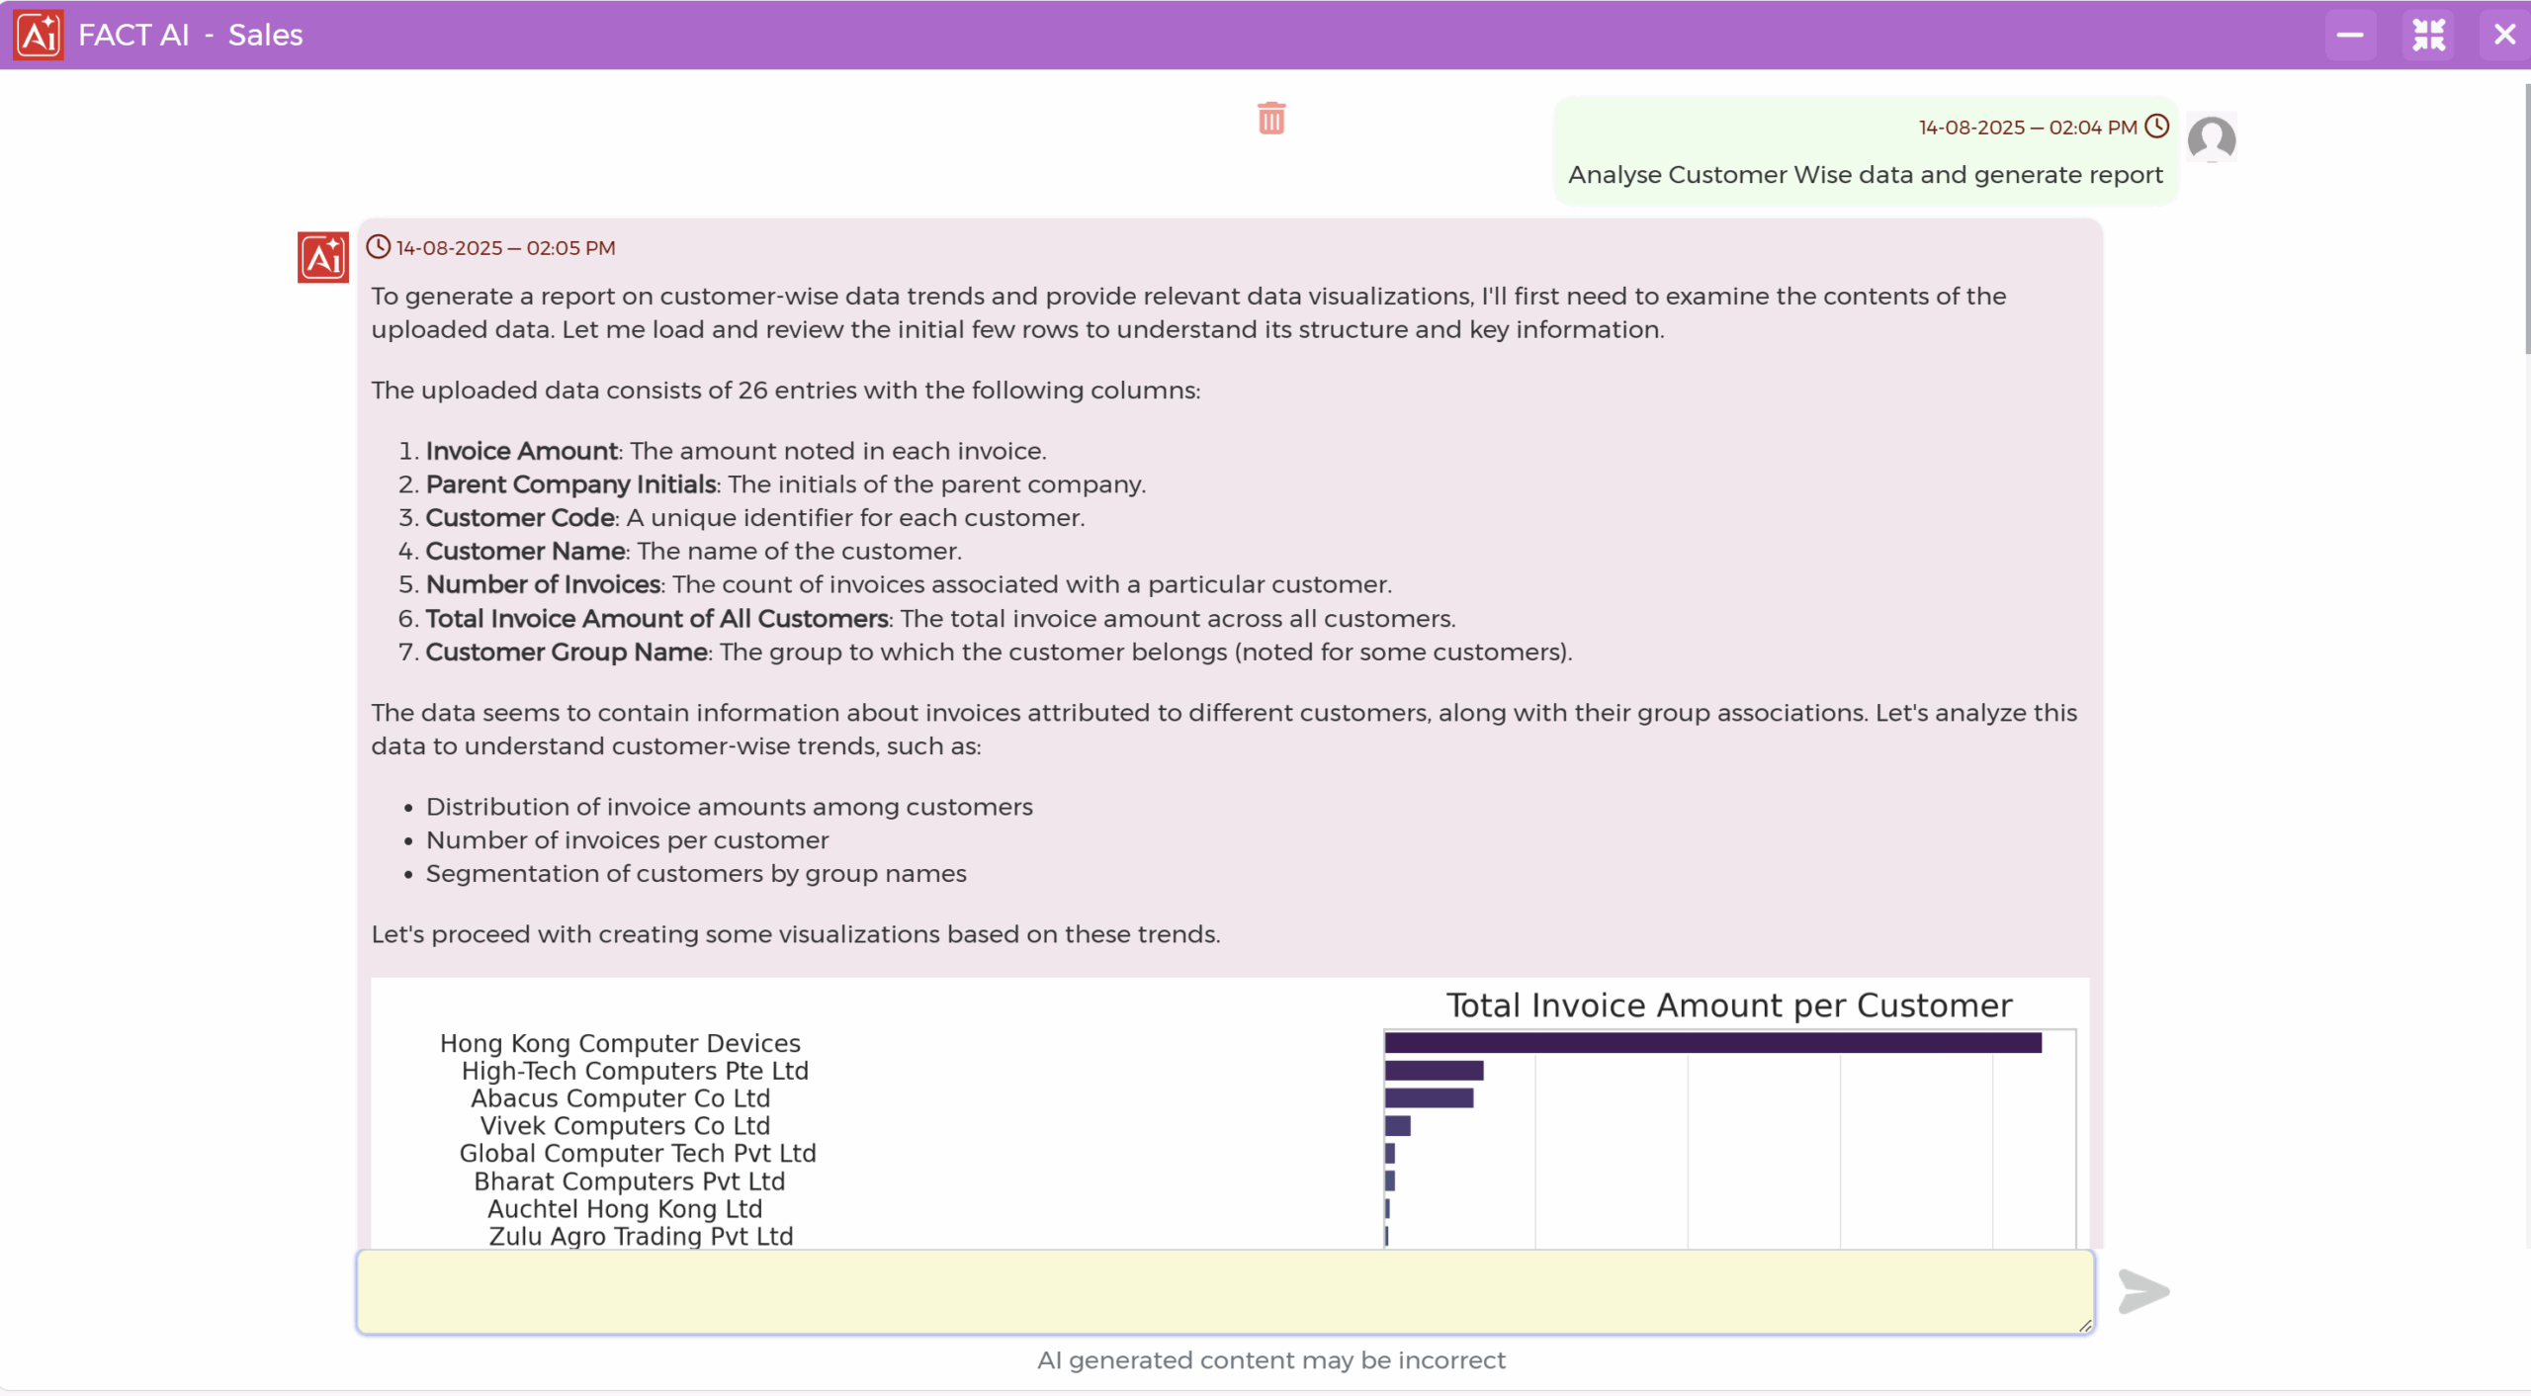Viewport: 2531px width, 1396px height.
Task: Click the Abacus Computer Co Ltd bar
Action: tap(1429, 1097)
